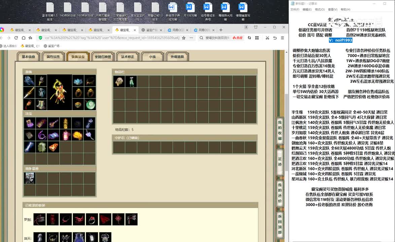This screenshot has width=395, height=242.
Task: Select the pink lantern 法宝 icon
Action: tap(66, 135)
